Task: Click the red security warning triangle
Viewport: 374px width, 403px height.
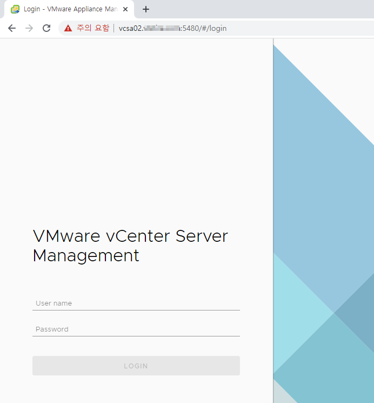Action: 68,28
